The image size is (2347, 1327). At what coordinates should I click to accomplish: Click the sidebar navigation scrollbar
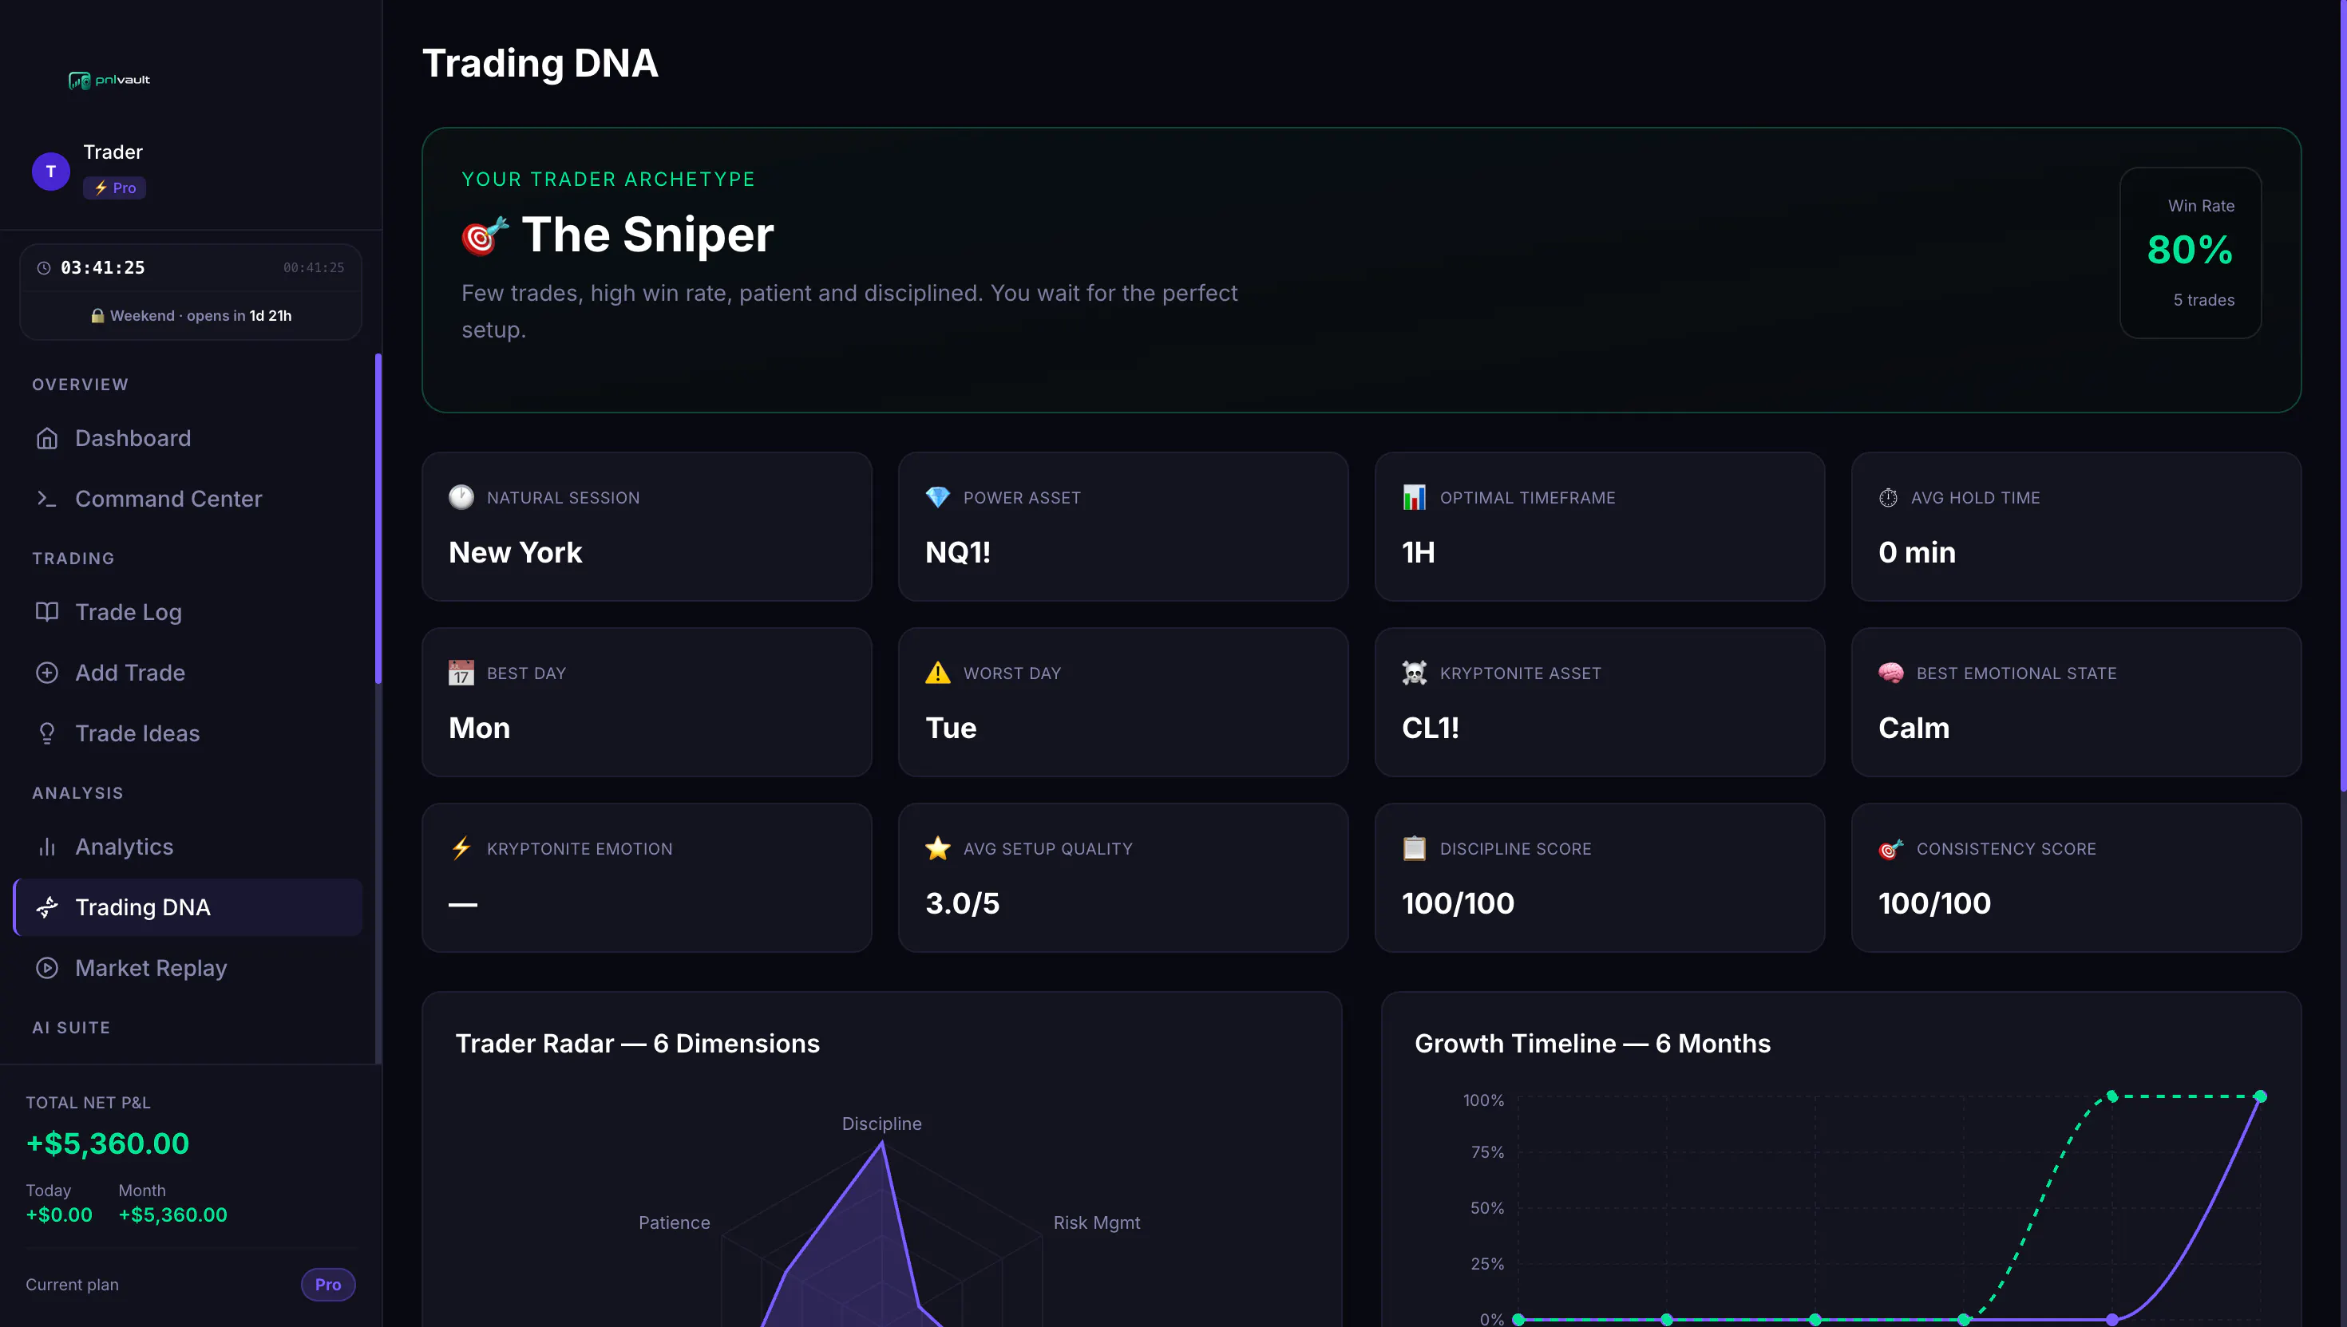378,519
